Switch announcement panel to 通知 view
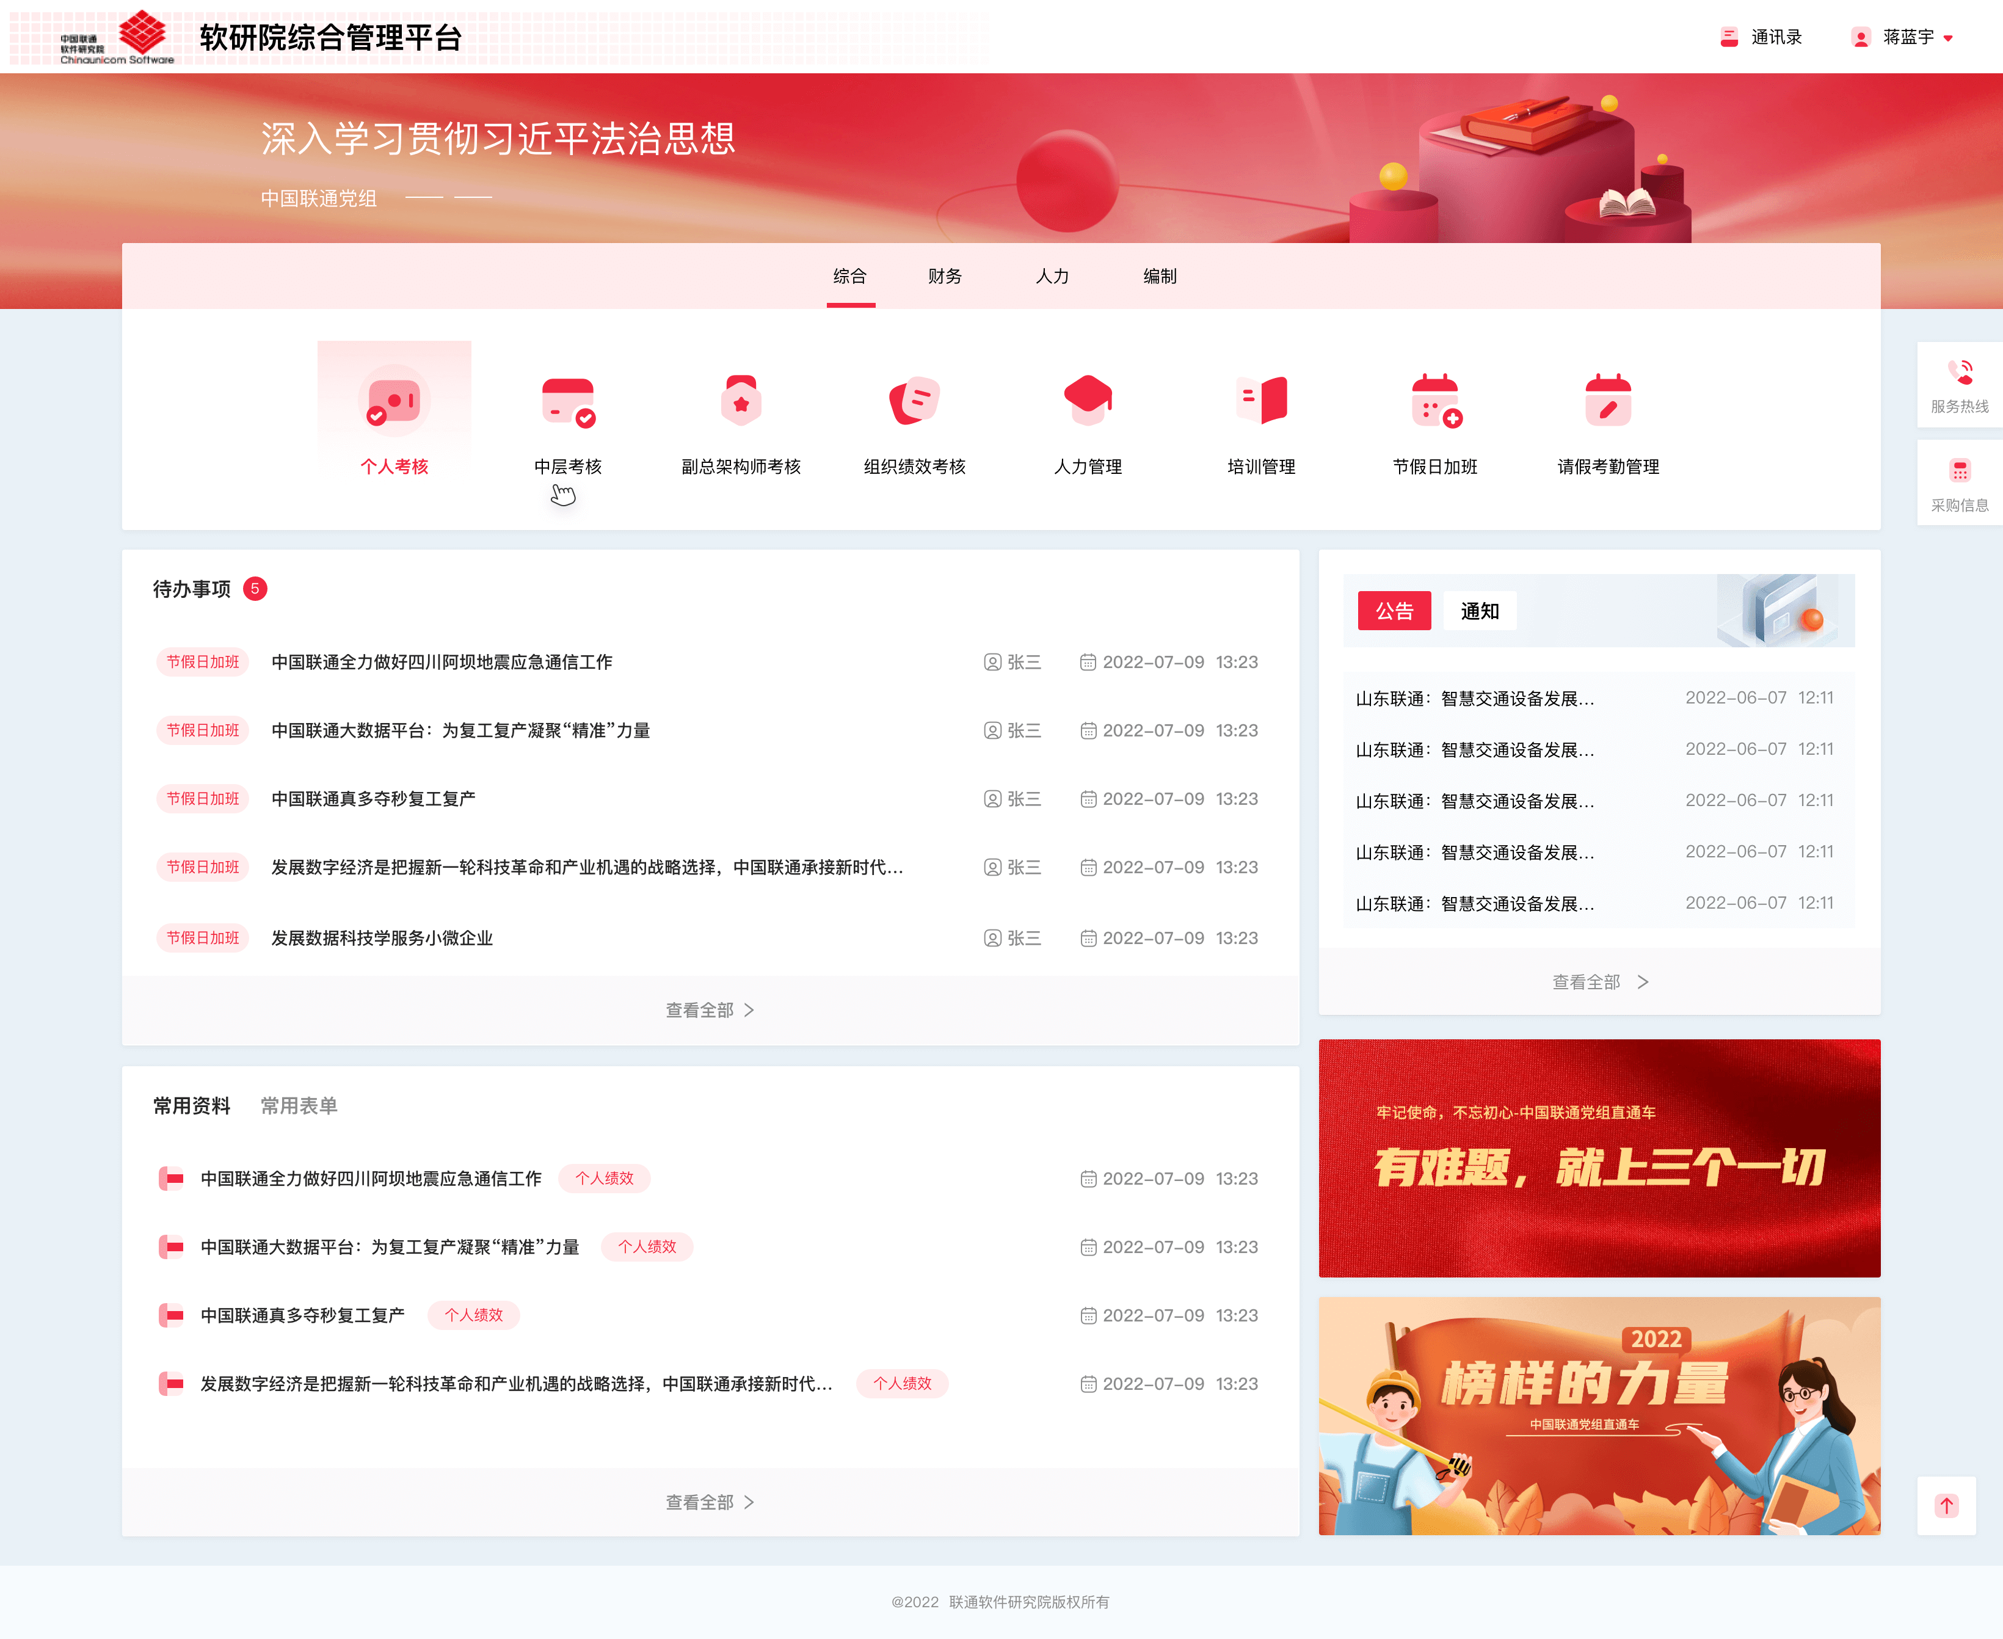This screenshot has width=2003, height=1639. click(1479, 611)
